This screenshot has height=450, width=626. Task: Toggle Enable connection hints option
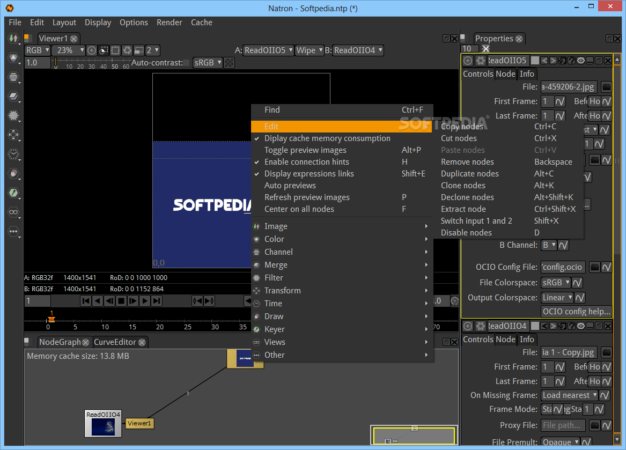(342, 162)
